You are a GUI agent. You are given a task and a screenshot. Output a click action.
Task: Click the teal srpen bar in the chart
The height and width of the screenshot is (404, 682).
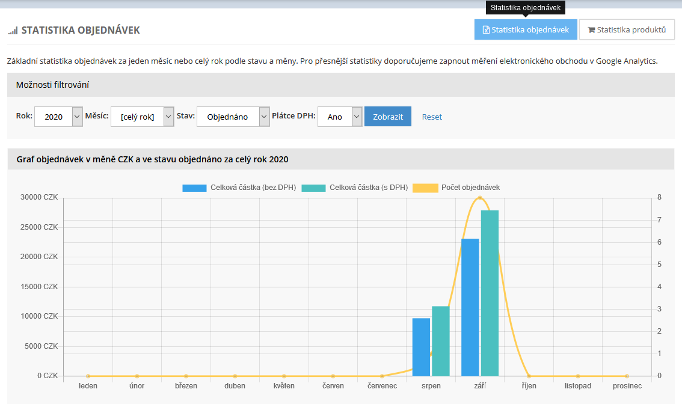pos(441,341)
